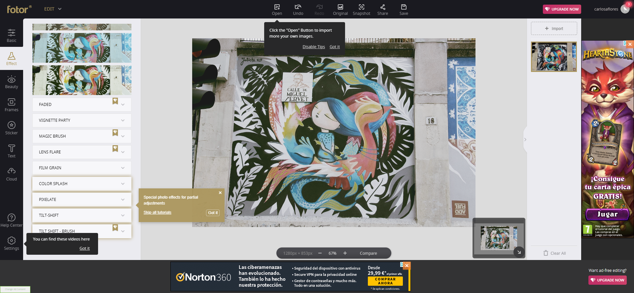This screenshot has width=634, height=293.
Task: Open the Frames panel
Action: (x=12, y=105)
